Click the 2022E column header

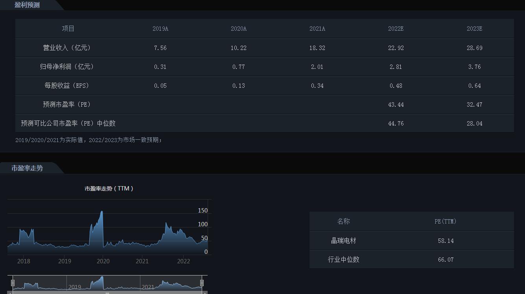pos(396,28)
